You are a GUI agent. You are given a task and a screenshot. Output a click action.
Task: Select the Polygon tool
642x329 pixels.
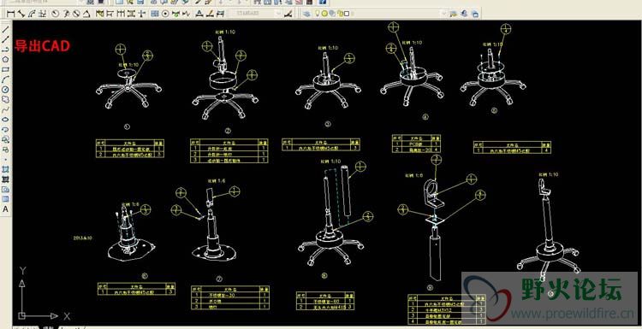coord(6,59)
